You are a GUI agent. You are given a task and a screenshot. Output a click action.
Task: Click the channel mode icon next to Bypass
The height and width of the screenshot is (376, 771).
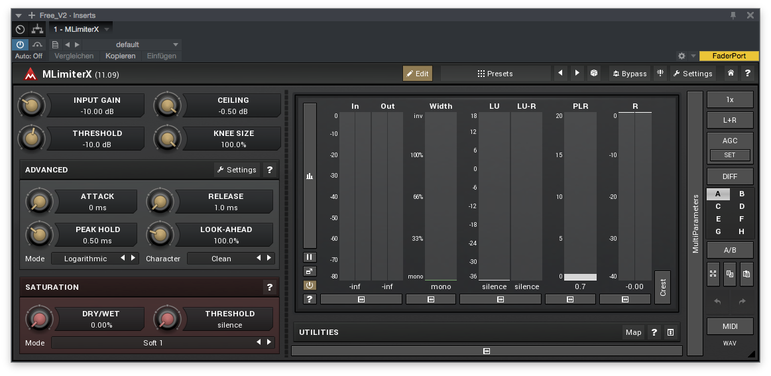tap(660, 74)
